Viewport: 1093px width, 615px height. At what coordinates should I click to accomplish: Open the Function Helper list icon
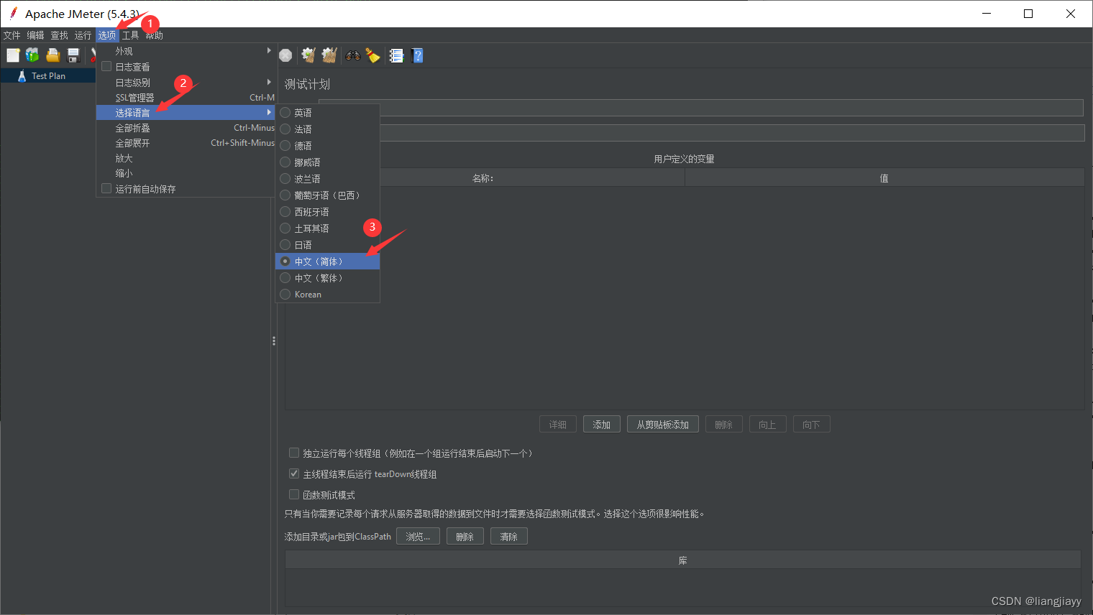pos(396,55)
